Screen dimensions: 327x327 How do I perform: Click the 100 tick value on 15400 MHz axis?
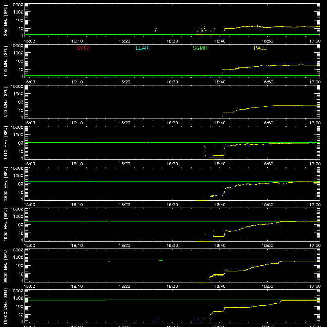pyautogui.click(x=20, y=307)
